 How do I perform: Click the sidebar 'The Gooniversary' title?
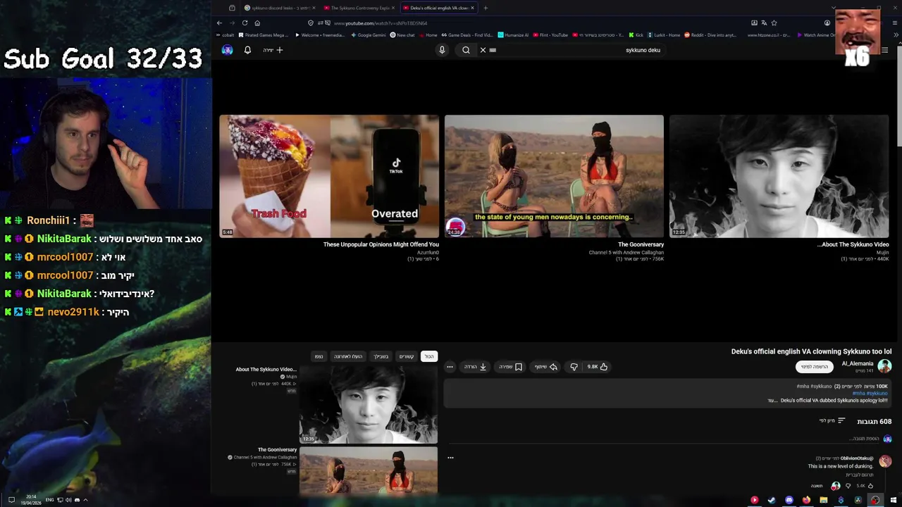point(277,450)
